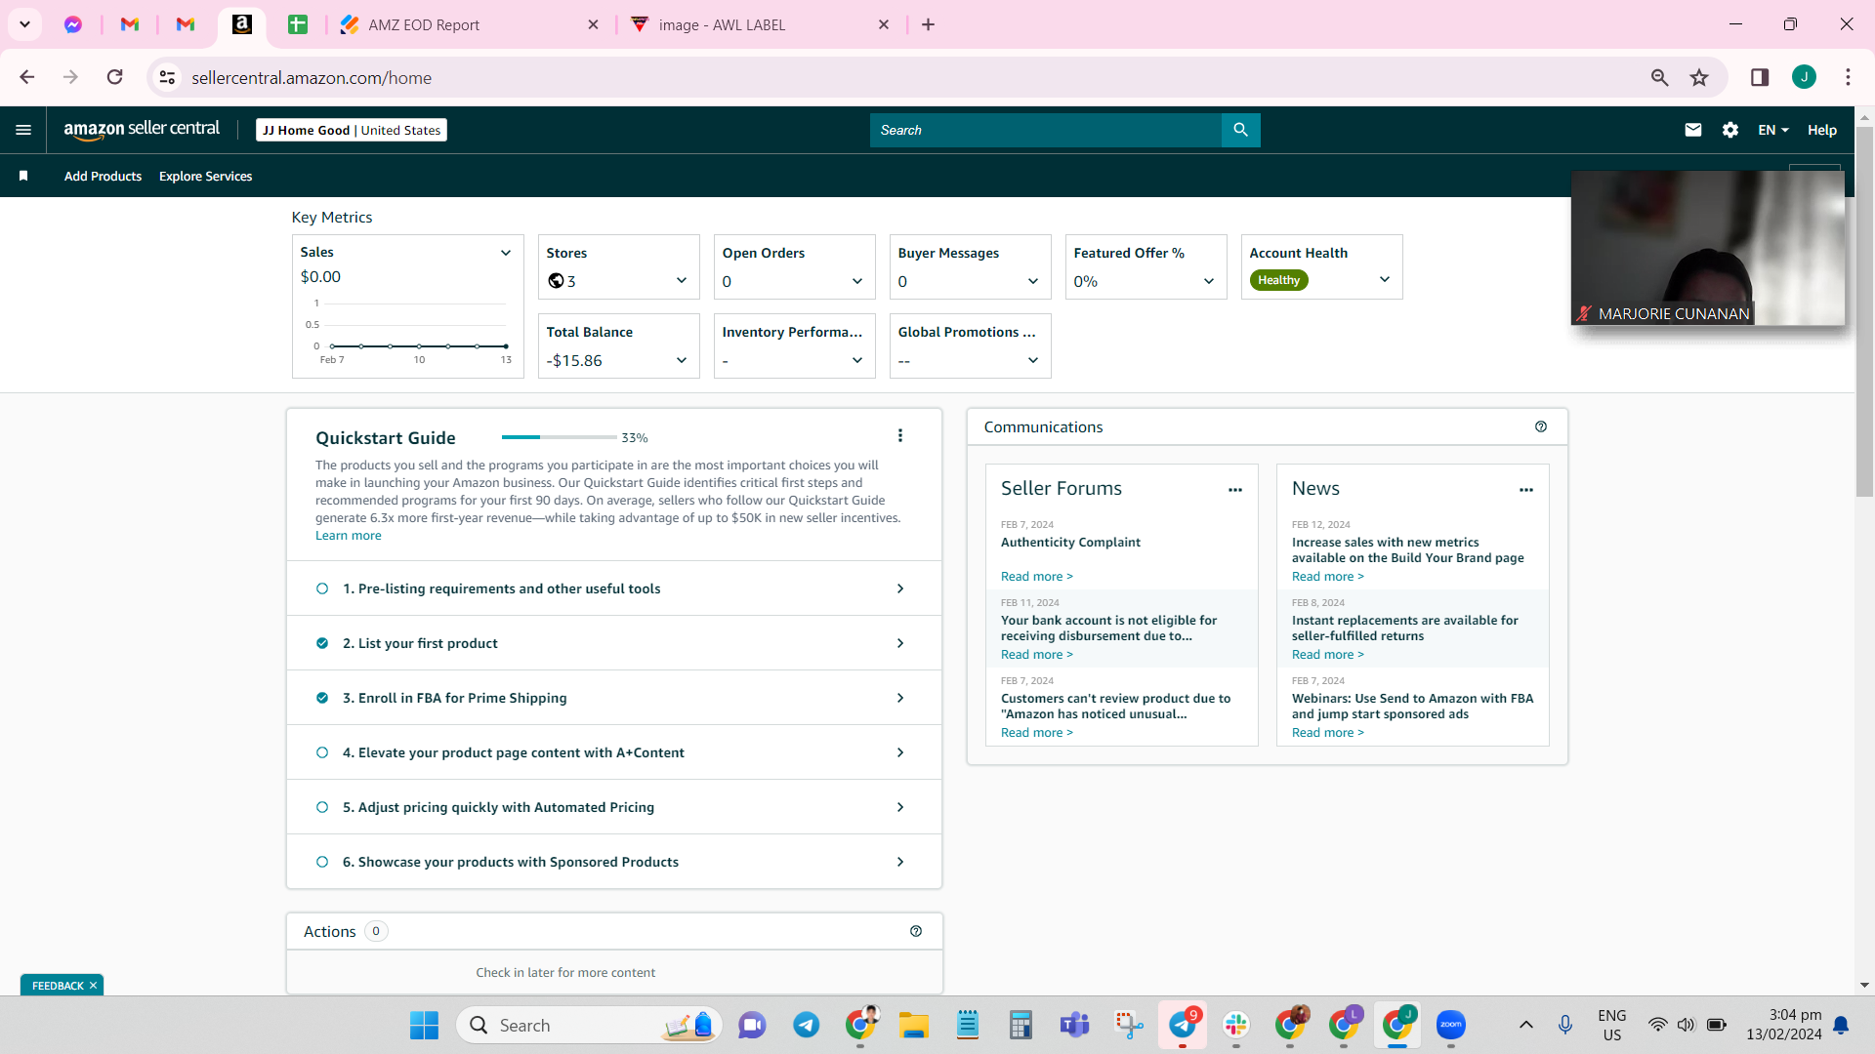Open Telegram from the taskbar
The height and width of the screenshot is (1054, 1875).
(806, 1025)
